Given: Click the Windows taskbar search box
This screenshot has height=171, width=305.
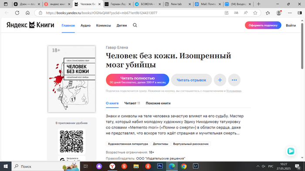Looking at the screenshot, I should pos(46,166).
